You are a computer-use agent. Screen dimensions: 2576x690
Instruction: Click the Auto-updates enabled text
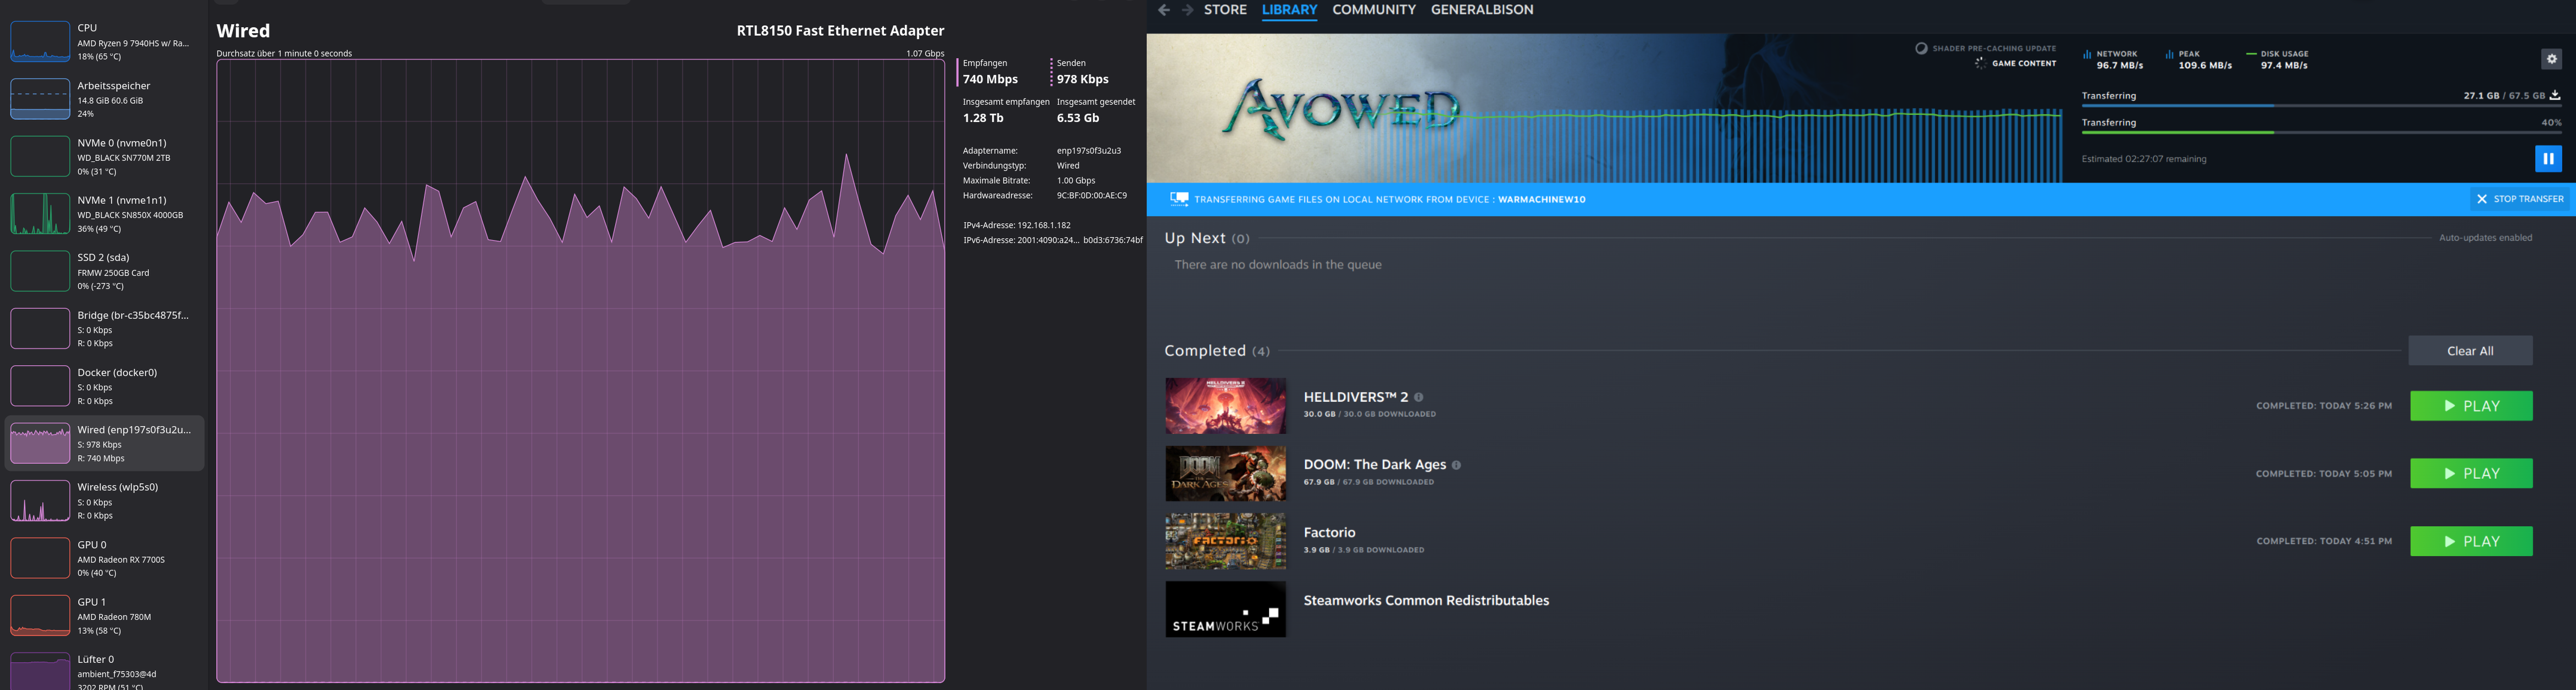(2485, 238)
